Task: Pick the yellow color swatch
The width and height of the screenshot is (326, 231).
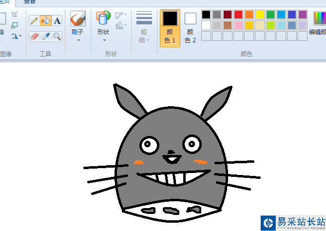Action: [260, 15]
